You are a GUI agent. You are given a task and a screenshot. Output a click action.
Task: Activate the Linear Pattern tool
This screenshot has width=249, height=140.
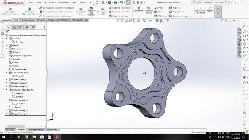click(149, 8)
